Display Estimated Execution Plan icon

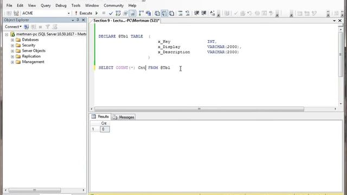(118, 13)
